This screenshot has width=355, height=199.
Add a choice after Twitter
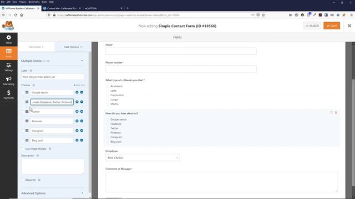click(77, 112)
